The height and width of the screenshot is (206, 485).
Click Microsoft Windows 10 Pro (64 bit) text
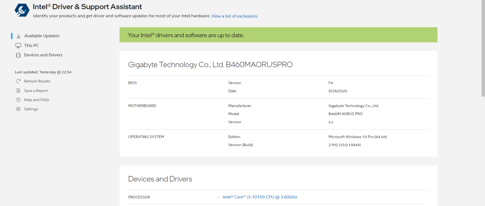[358, 137]
